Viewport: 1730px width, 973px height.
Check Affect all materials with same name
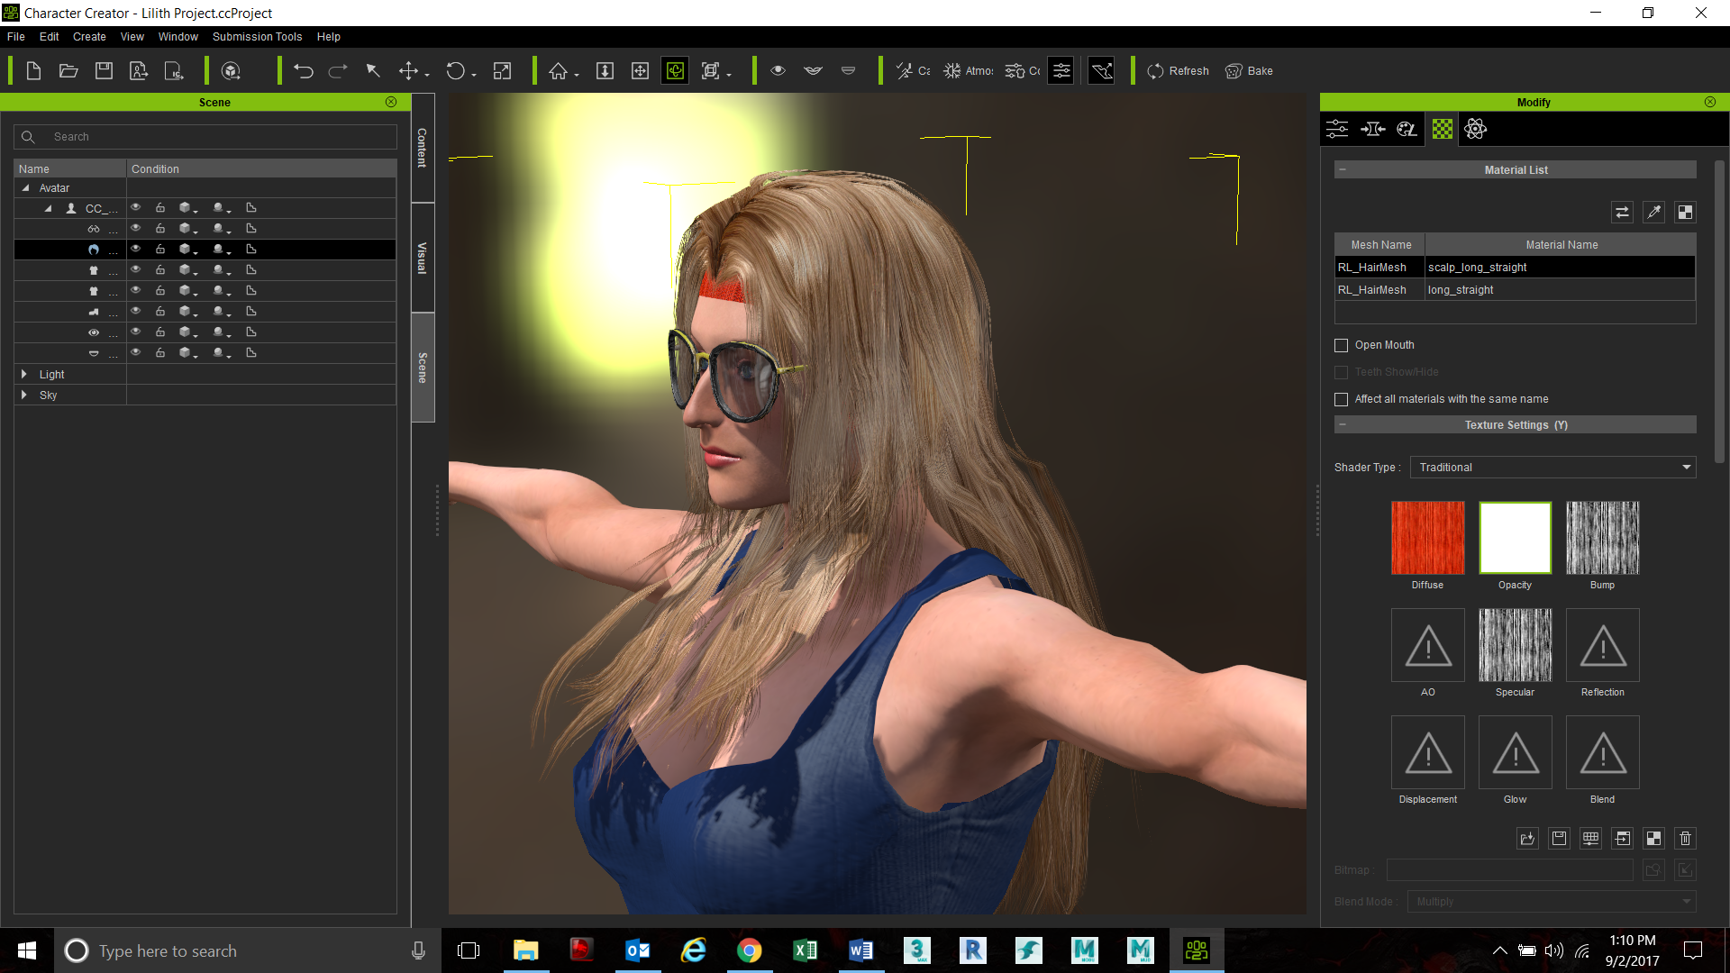coord(1341,399)
